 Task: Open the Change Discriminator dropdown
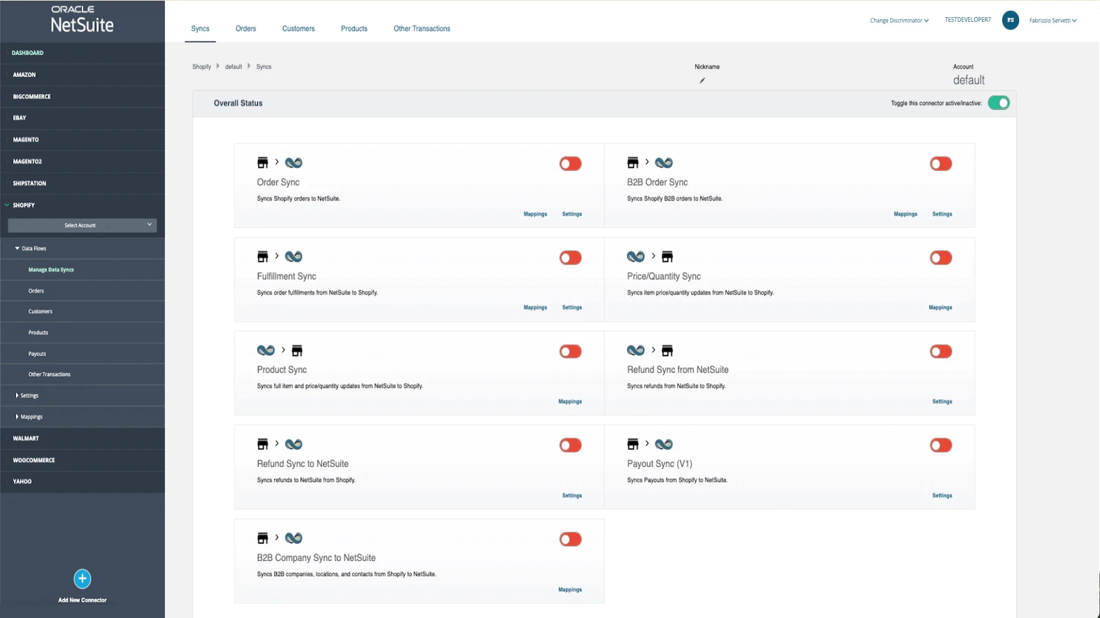coord(899,21)
